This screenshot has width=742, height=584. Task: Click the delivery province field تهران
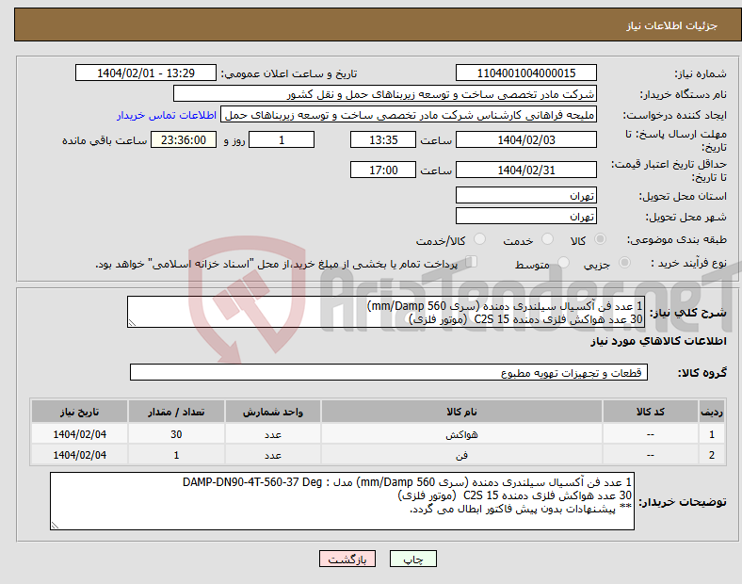click(x=526, y=195)
